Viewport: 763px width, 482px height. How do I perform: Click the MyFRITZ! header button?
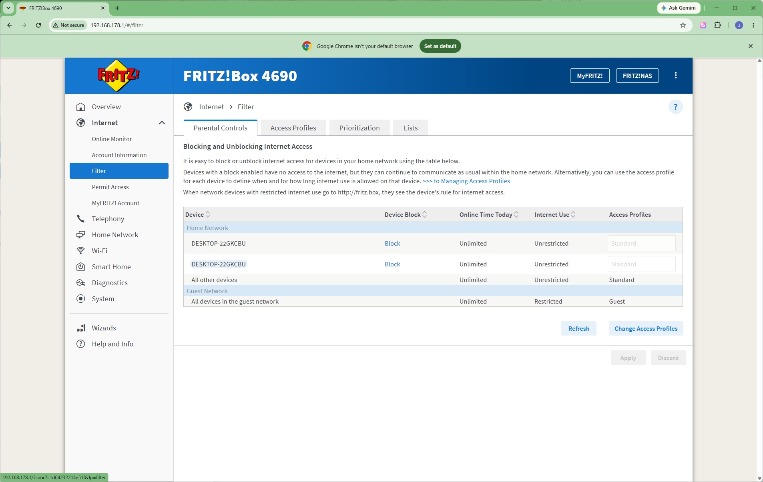(590, 76)
